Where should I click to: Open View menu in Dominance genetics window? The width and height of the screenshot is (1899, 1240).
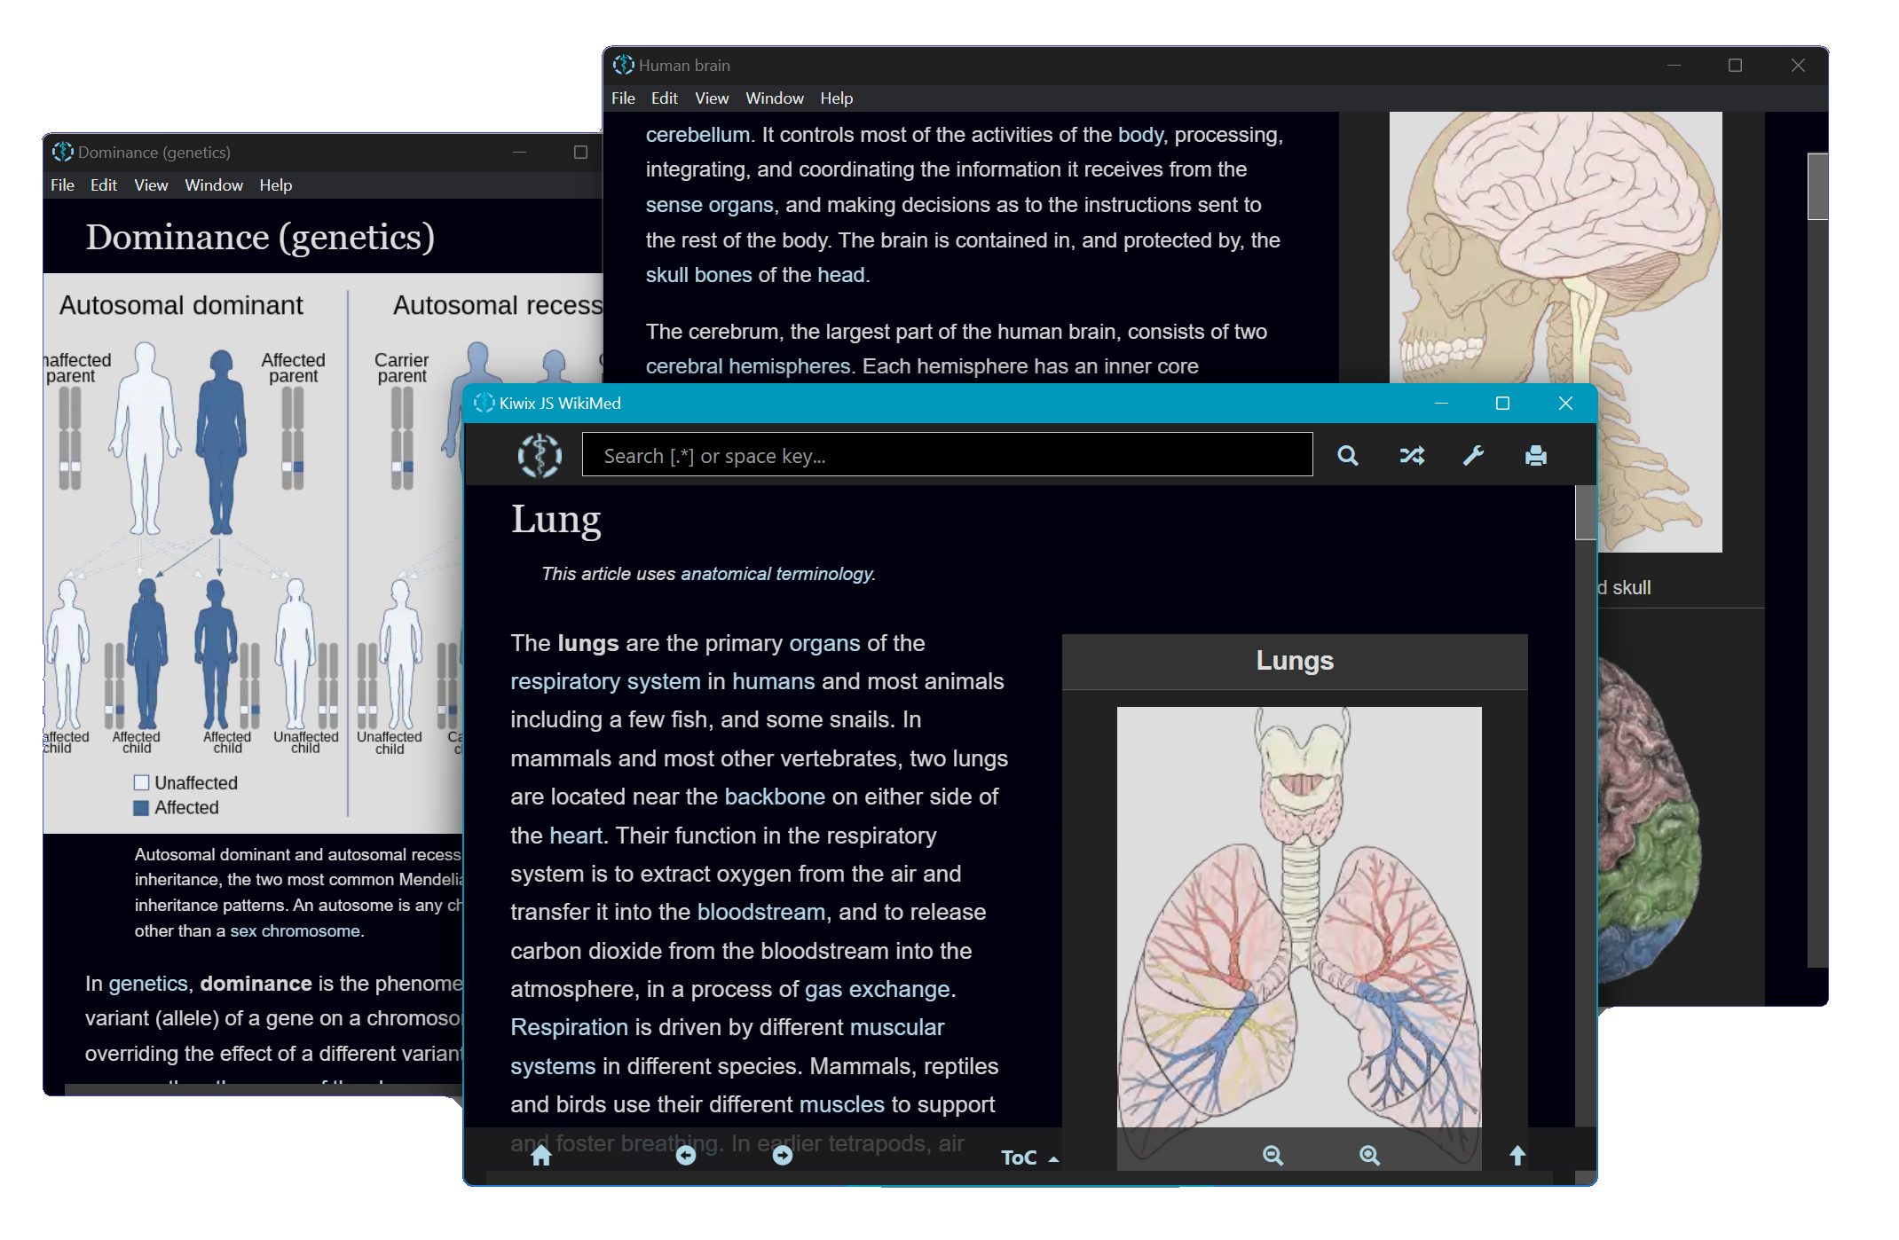coord(151,185)
